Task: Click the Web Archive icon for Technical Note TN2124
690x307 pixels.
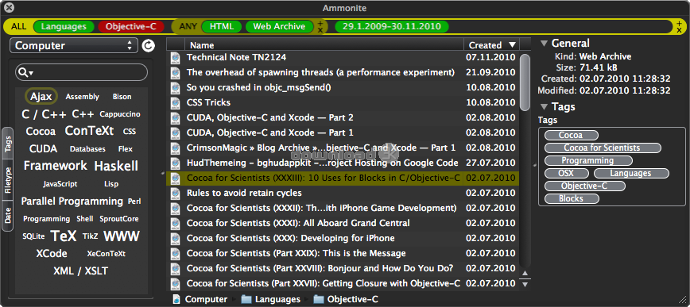Action: click(176, 58)
